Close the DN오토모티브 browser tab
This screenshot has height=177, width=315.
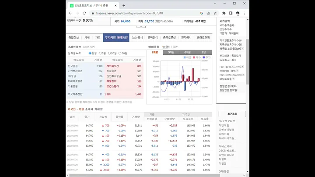coord(115,6)
